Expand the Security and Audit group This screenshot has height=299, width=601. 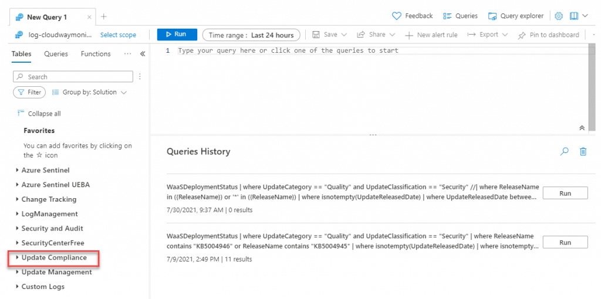pos(49,228)
